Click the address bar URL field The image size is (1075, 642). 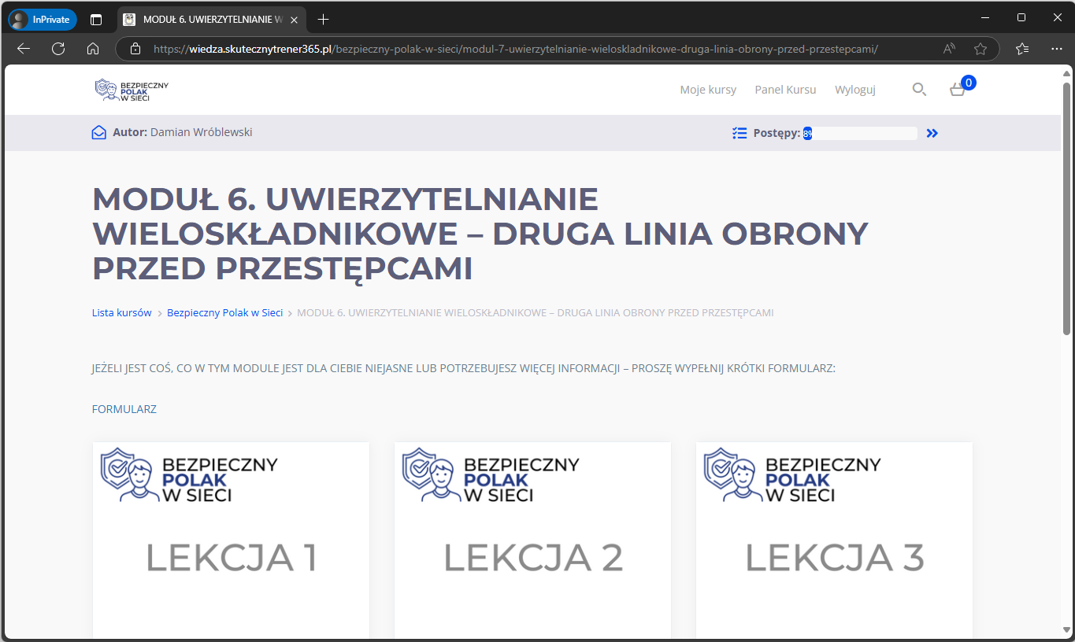[516, 49]
